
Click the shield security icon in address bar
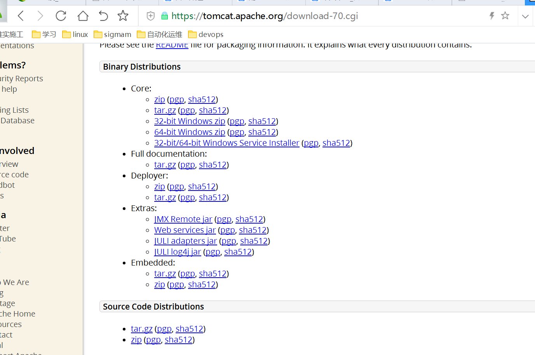(x=151, y=16)
